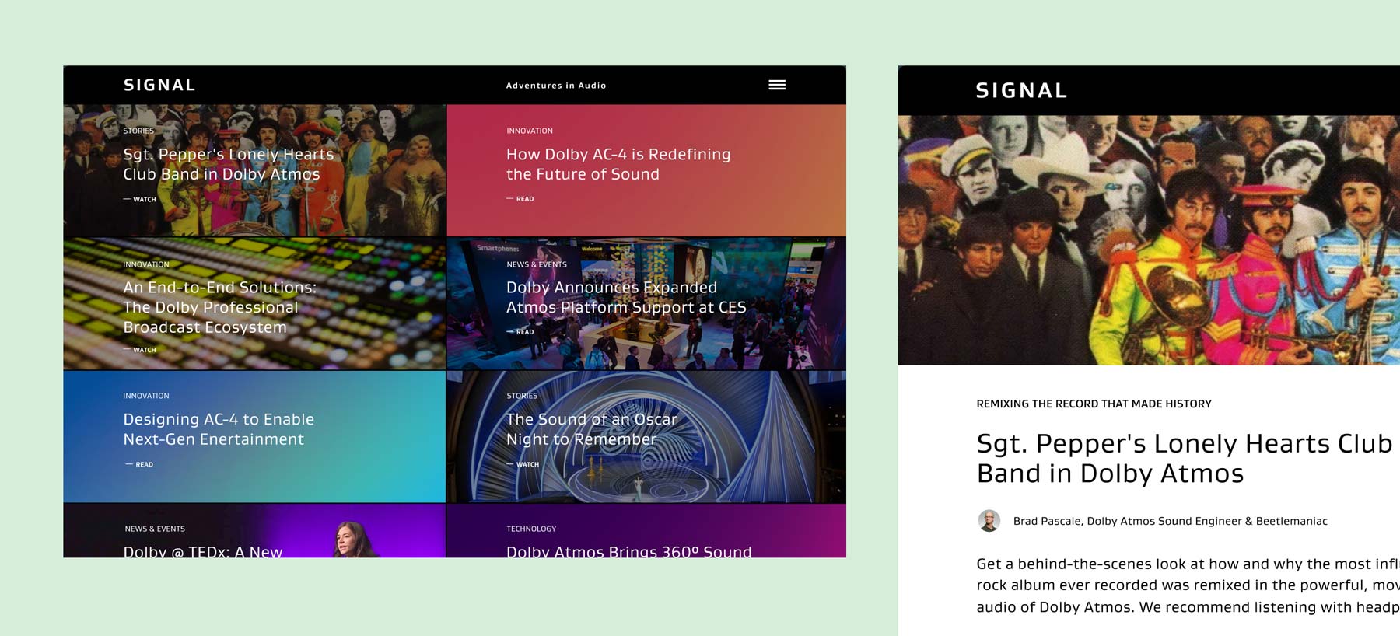Open Dolby Announces Expanded Atmos CES article
The image size is (1400, 636).
point(626,297)
